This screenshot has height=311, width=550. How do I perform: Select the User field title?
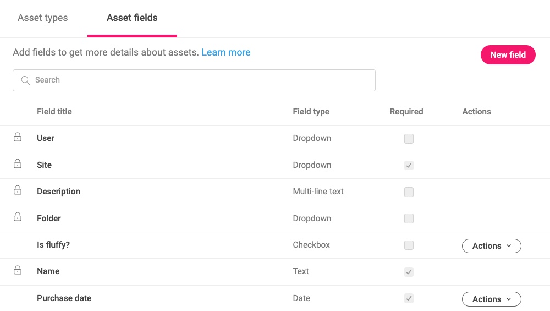coord(46,138)
